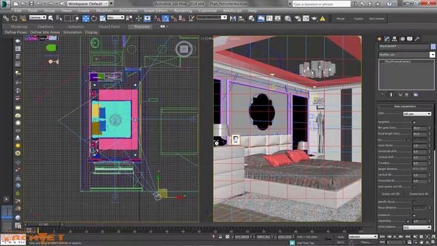
Task: Click the Render Production teapot icon
Action: click(x=314, y=18)
